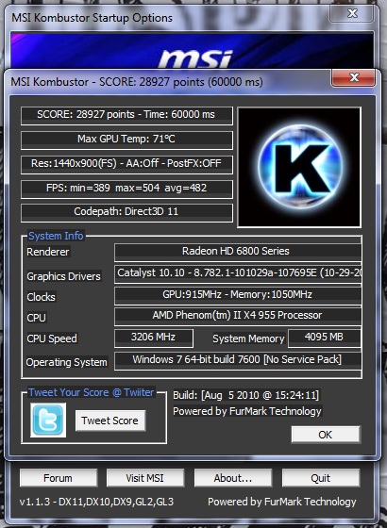The height and width of the screenshot is (528, 387).
Task: Select the Graphics Drivers Catalyst field
Action: pyautogui.click(x=238, y=273)
